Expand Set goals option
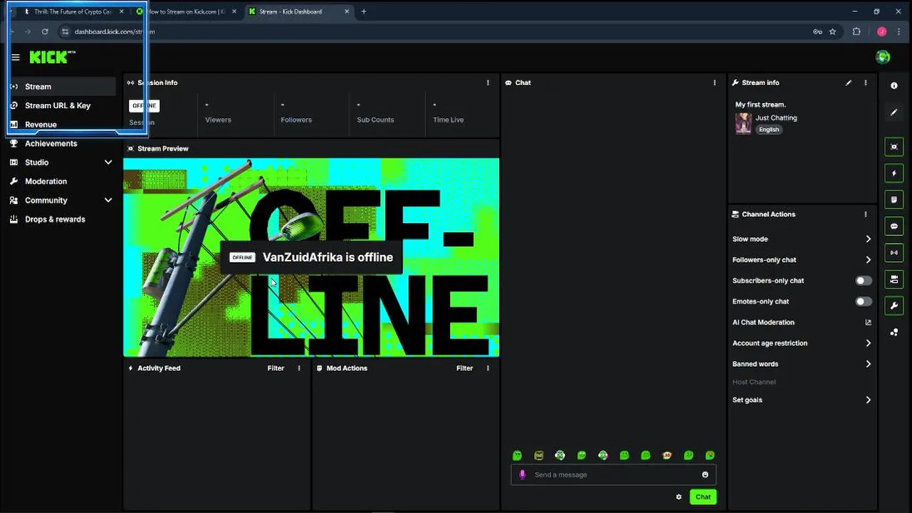 pos(868,400)
